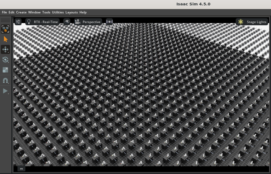Click the 'm' units button in viewport
Screen dimensions: 271x174
(x=21, y=169)
